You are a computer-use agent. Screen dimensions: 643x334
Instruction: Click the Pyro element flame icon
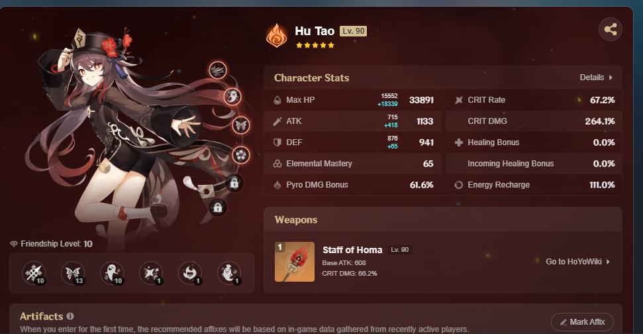(276, 35)
